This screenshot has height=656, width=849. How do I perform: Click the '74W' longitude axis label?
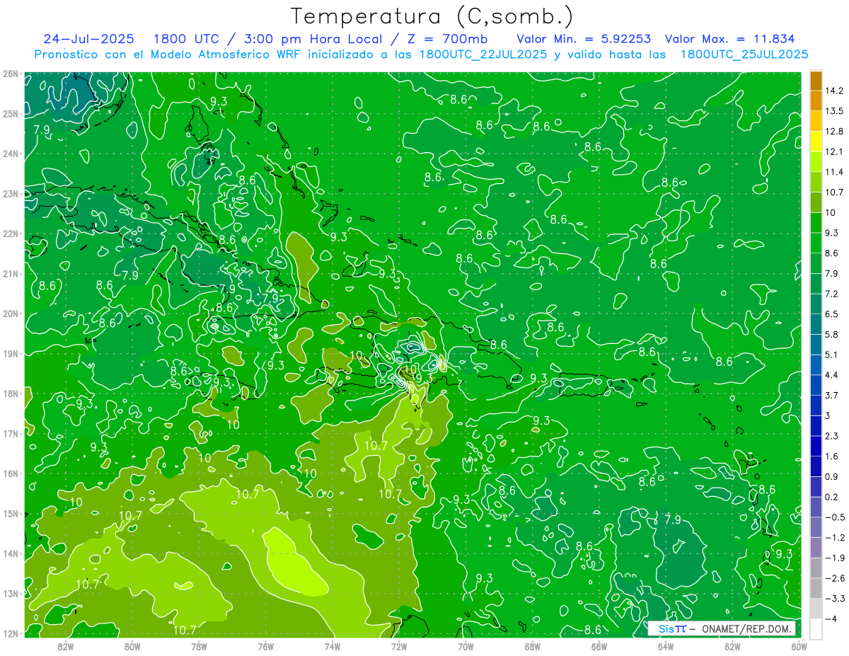(x=333, y=646)
